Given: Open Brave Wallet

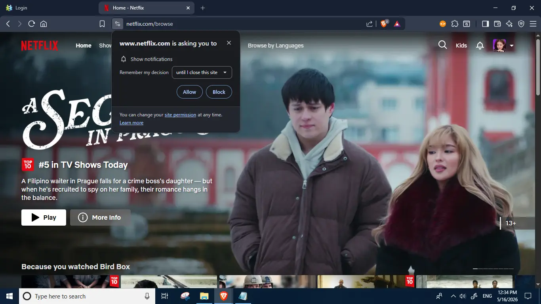Looking at the screenshot, I should coord(497,24).
